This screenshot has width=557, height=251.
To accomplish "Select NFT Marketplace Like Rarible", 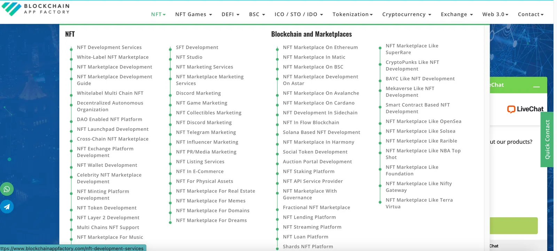I will coord(421,141).
